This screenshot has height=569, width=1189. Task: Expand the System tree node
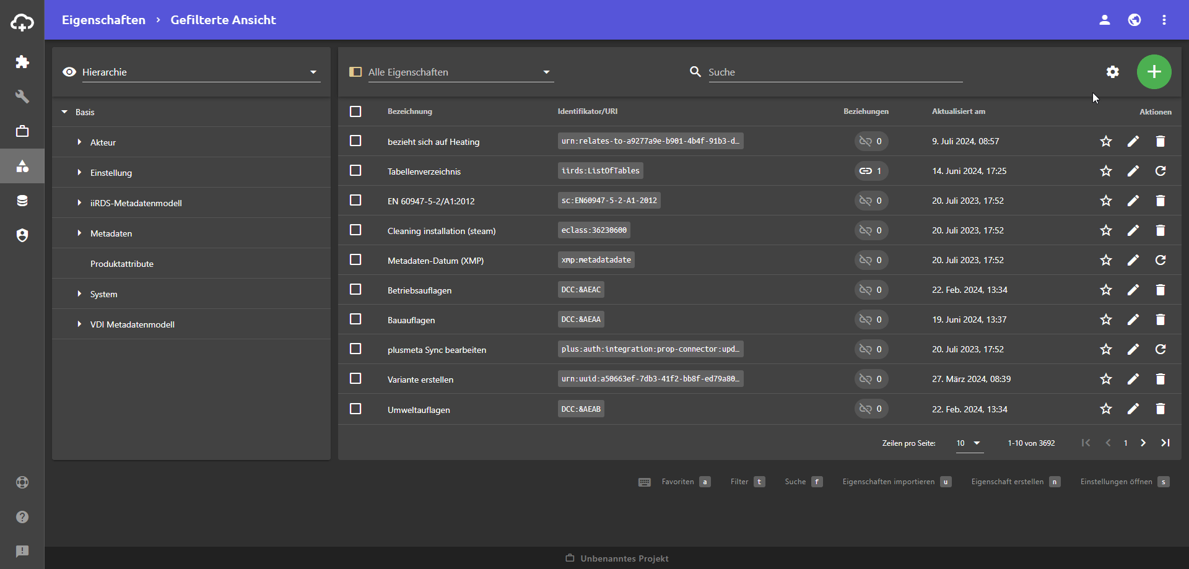tap(79, 294)
